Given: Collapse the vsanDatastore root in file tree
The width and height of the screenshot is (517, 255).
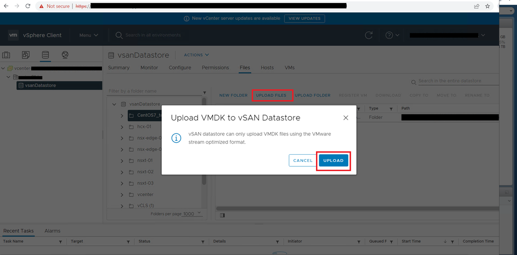Looking at the screenshot, I should (x=115, y=104).
